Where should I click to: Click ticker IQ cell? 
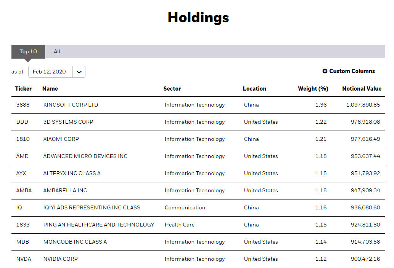(19, 207)
